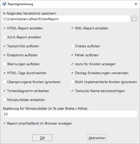Screen dimensions: 140x144
Task: Enable Miniaturbilder einbetten checkbox
Action: tap(4, 100)
